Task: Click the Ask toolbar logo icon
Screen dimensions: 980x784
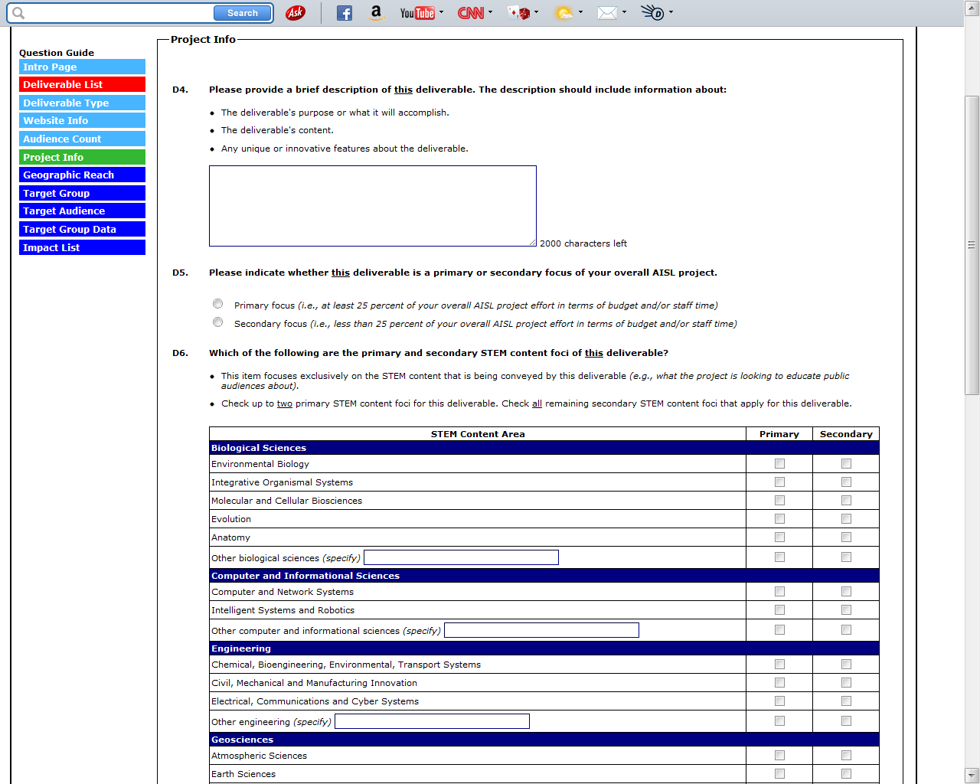Action: point(295,13)
